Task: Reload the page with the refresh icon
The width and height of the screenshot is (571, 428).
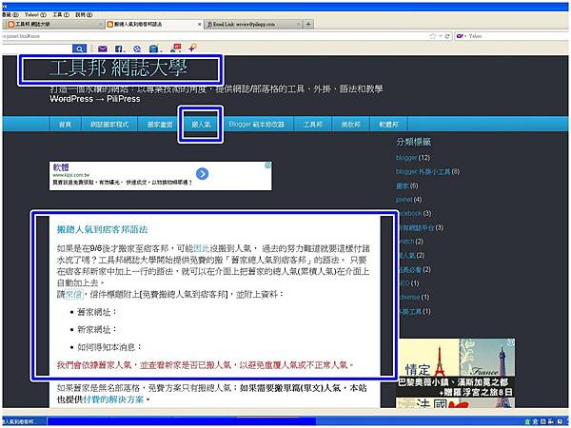Action: click(x=447, y=36)
